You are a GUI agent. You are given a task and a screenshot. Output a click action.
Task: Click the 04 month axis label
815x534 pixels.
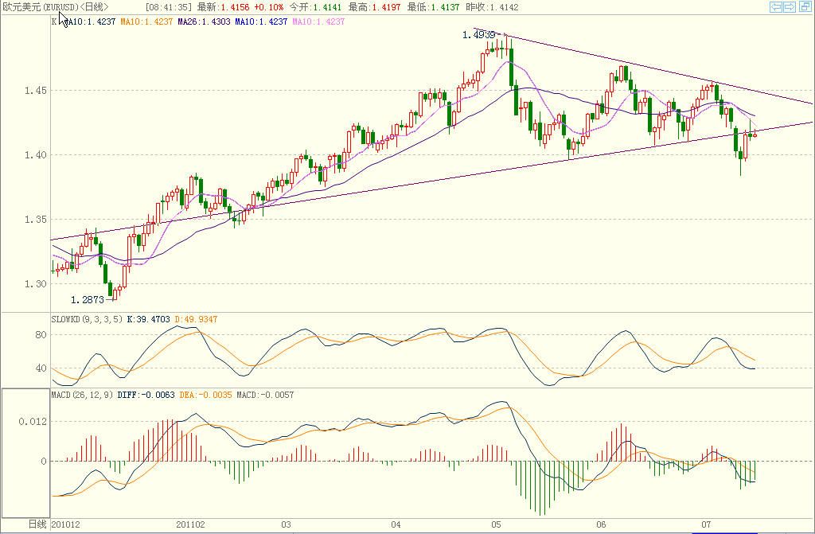396,524
